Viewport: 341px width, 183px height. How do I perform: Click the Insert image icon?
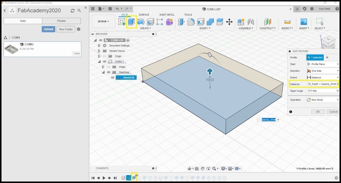(303, 22)
